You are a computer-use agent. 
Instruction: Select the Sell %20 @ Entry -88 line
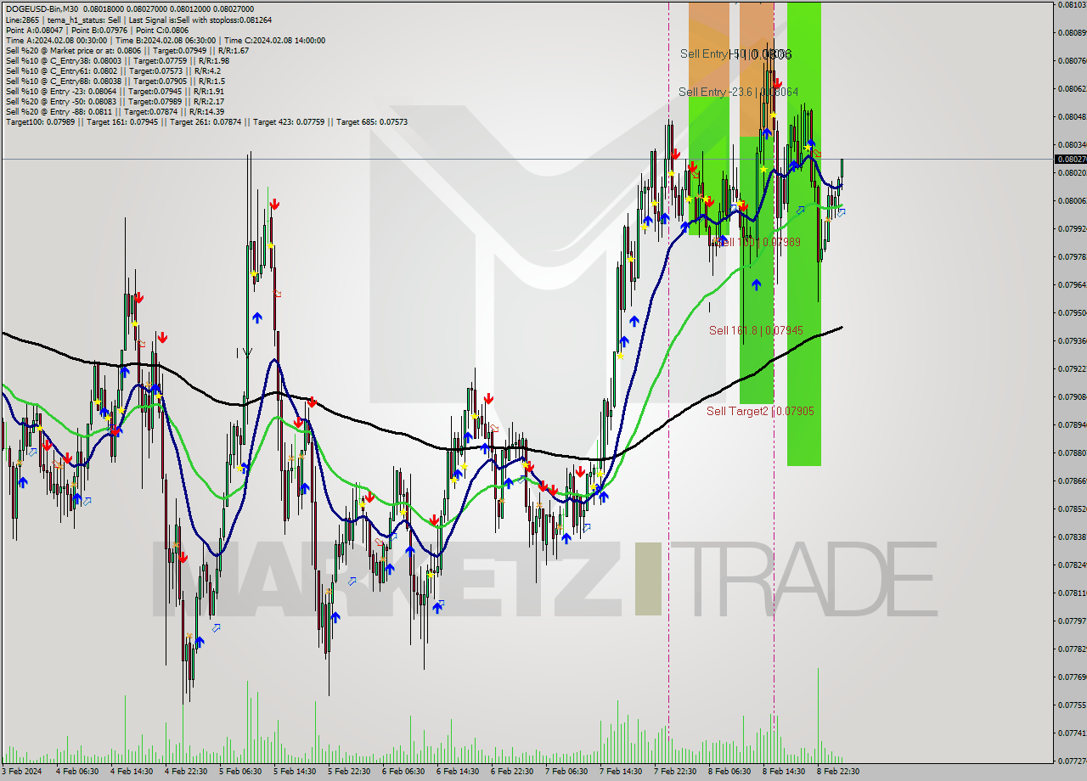pyautogui.click(x=115, y=111)
